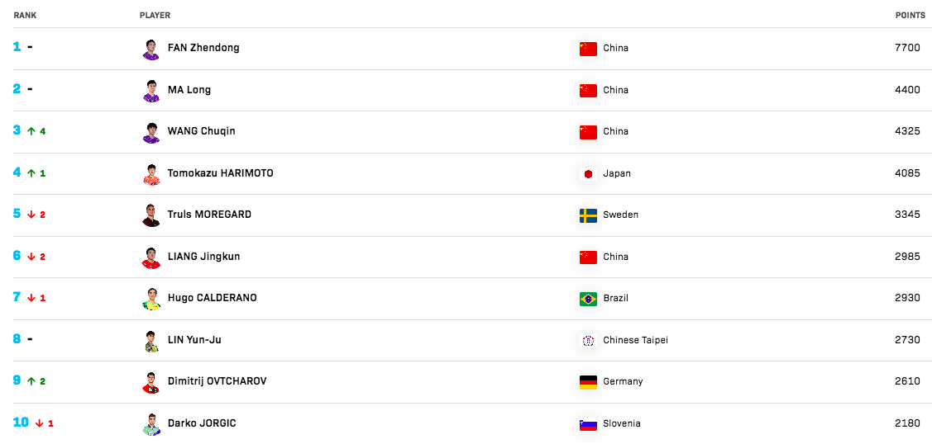Select the LIN Yun-Ju name
Image resolution: width=932 pixels, height=444 pixels.
[x=194, y=340]
